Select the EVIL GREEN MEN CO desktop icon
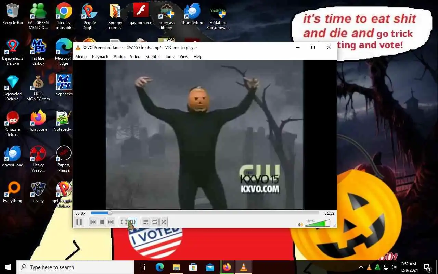438x274 pixels. coord(38,16)
